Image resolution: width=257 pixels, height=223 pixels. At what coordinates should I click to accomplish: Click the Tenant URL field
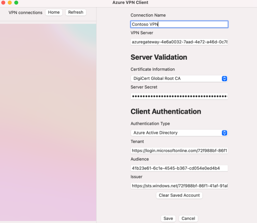pyautogui.click(x=179, y=151)
